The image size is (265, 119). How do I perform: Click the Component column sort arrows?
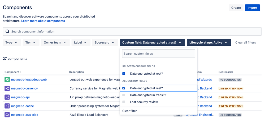[20, 72]
